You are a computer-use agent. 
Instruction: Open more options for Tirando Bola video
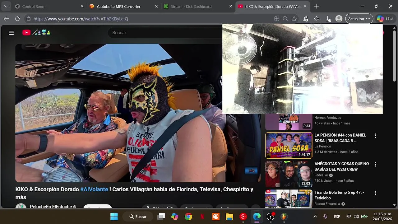pyautogui.click(x=375, y=193)
